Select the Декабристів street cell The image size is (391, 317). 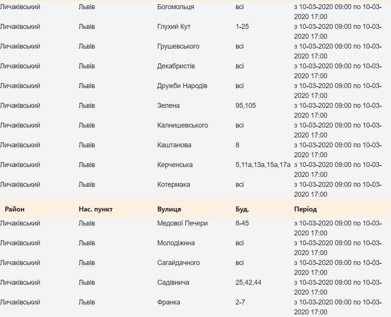click(176, 66)
